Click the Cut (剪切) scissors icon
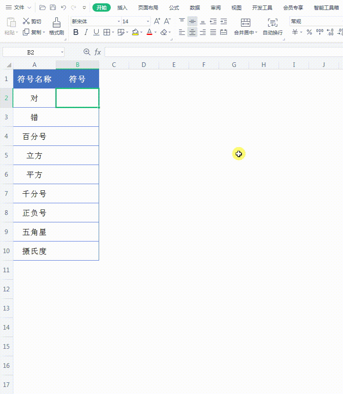The height and width of the screenshot is (394, 343). [x=26, y=21]
